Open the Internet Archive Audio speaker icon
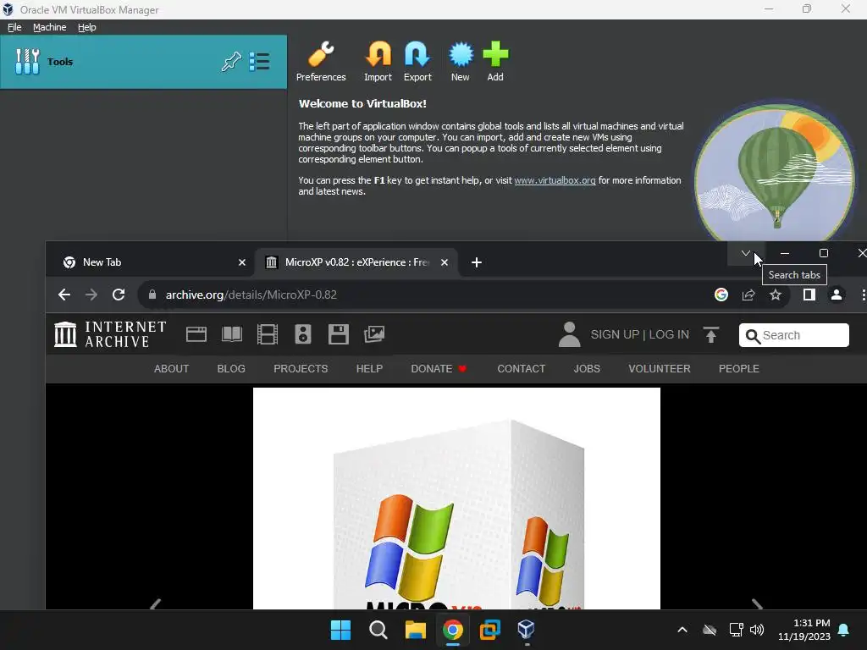This screenshot has width=867, height=650. (x=303, y=334)
